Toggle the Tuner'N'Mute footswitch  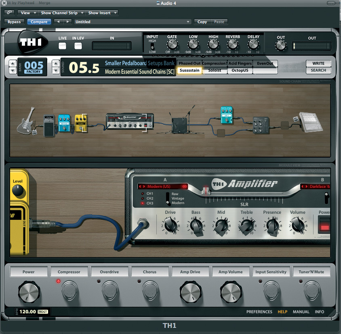click(312, 290)
